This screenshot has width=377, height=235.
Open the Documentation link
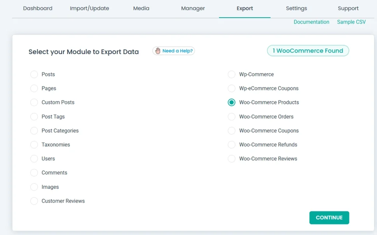point(311,22)
